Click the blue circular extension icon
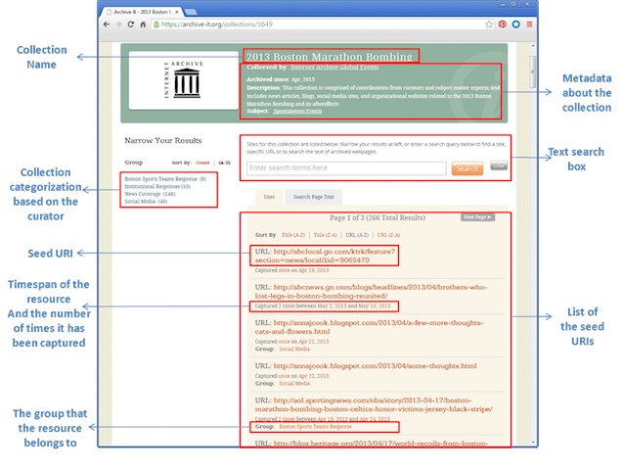The height and width of the screenshot is (470, 623). (x=515, y=24)
